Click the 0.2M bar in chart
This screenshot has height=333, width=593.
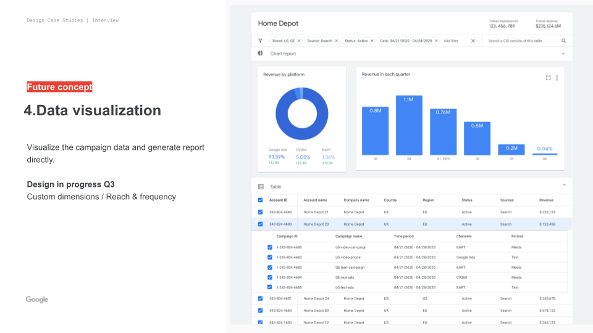click(511, 149)
